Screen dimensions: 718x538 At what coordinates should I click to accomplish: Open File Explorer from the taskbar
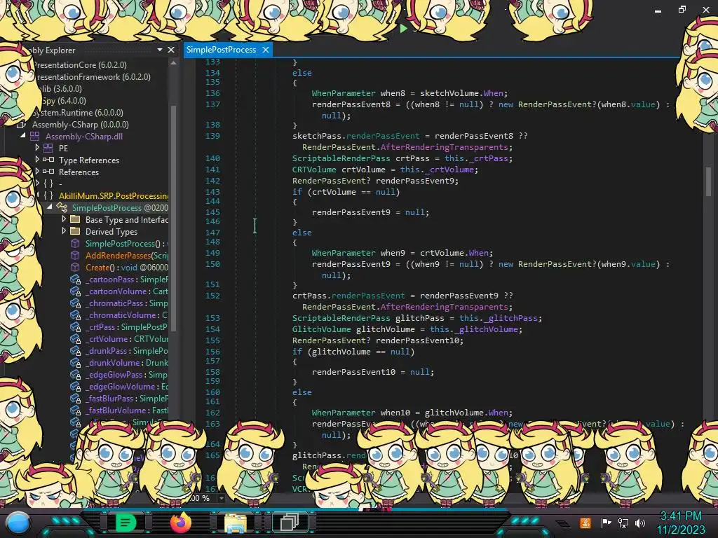click(x=236, y=523)
